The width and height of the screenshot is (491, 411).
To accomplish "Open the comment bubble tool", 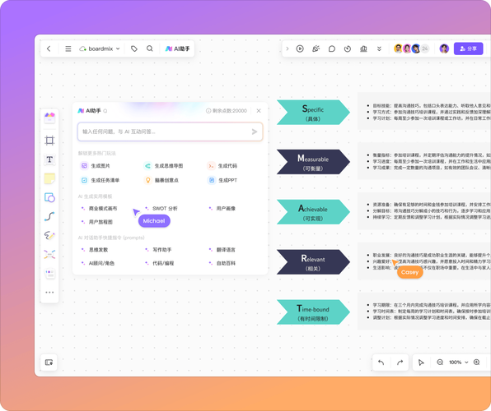I will click(332, 48).
